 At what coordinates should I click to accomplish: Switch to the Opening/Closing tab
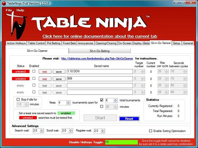(x=106, y=43)
